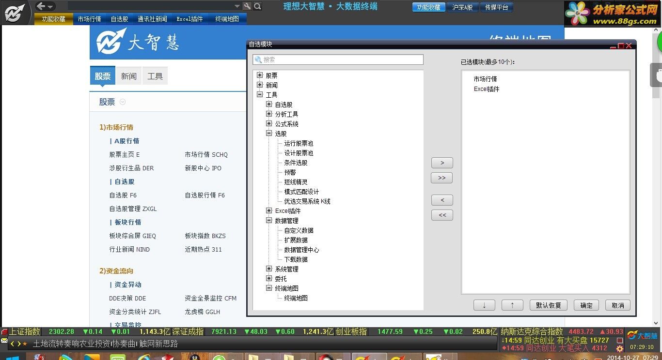Select 数据管理中心 in the tree
662x360 pixels.
301,250
